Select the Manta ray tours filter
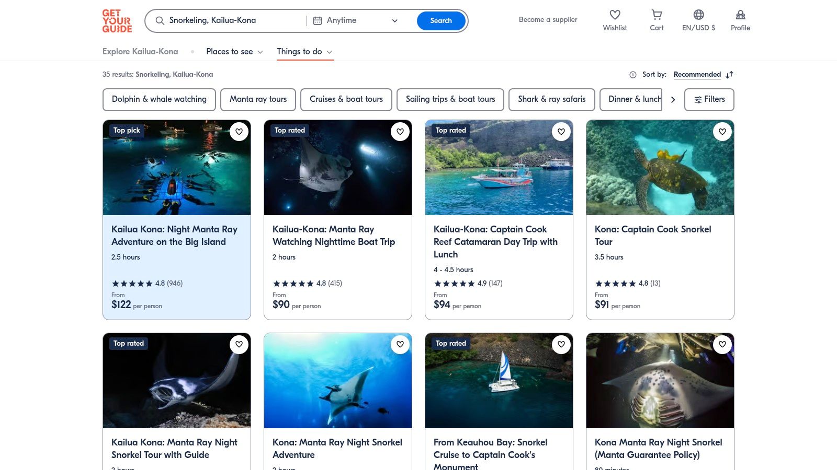This screenshot has width=837, height=470. tap(258, 100)
